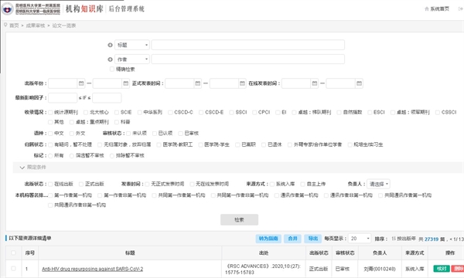464x278 pixels.
Task: Select the 排除暂不审核 radio button
Action: pyautogui.click(x=112, y=156)
